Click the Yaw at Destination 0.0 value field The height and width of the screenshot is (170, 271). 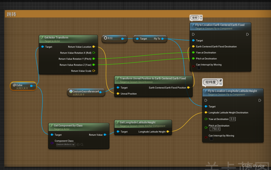click(x=233, y=119)
